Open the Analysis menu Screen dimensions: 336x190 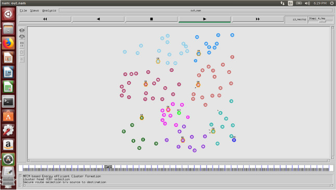[49, 10]
